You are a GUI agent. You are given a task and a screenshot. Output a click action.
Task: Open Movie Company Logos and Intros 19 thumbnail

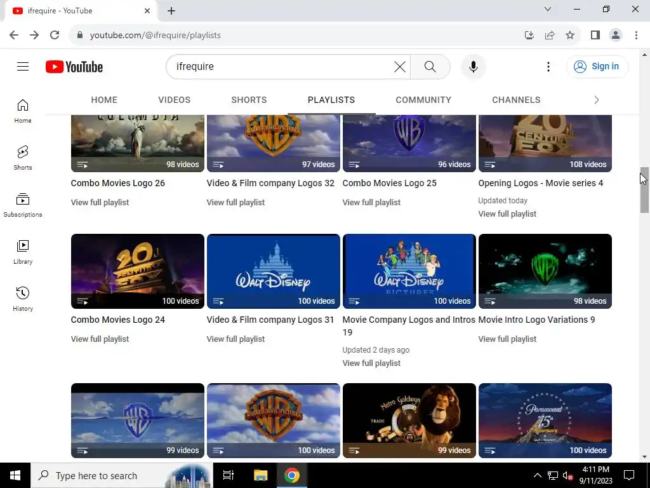(x=409, y=271)
